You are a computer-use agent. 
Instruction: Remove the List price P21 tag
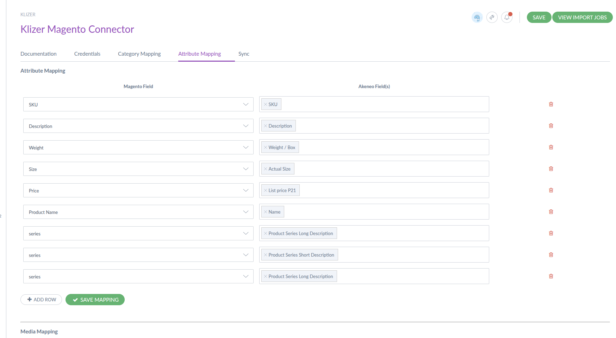(266, 190)
